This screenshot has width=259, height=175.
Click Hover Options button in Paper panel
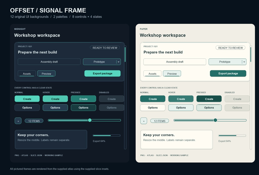coord(181,108)
